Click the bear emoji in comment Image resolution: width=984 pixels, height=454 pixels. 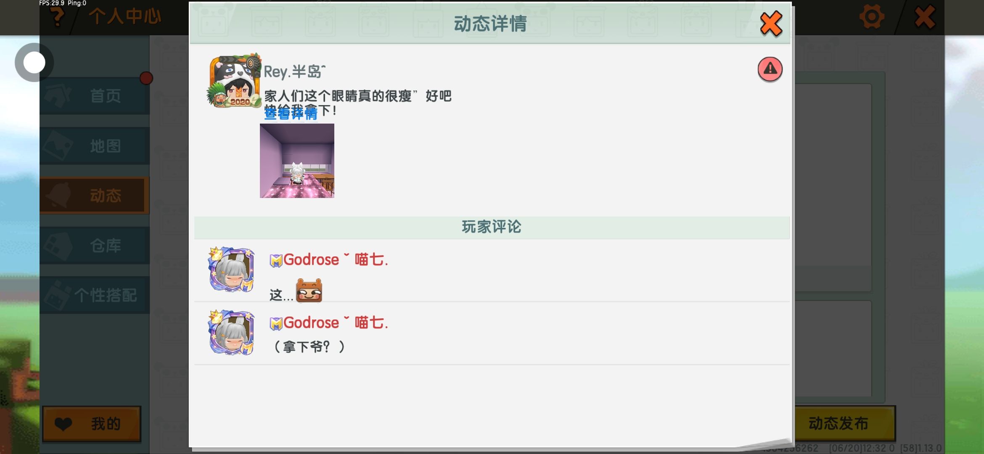309,290
